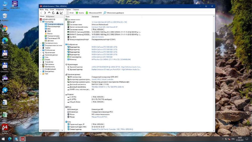Open the 12-Core Intel Xeon E5-2676 v3 link

pyautogui.click(x=109, y=22)
